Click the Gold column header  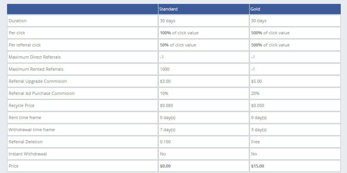coord(255,9)
